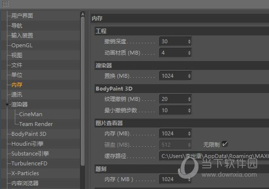This screenshot has width=269, height=189.
Task: Click the 雕刻 section header
Action: [x=182, y=169]
